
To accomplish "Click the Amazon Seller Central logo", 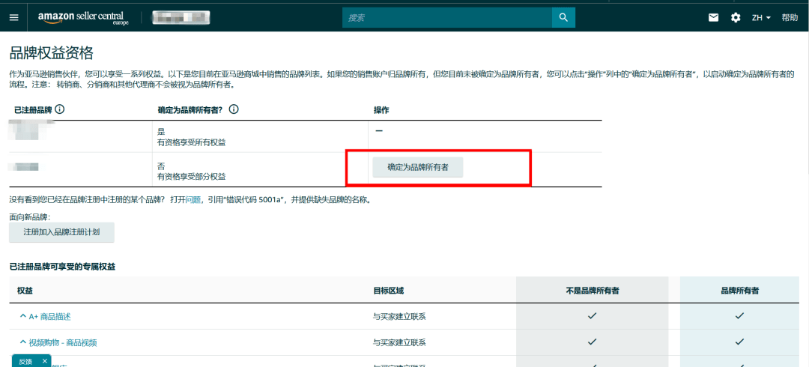I will click(83, 17).
